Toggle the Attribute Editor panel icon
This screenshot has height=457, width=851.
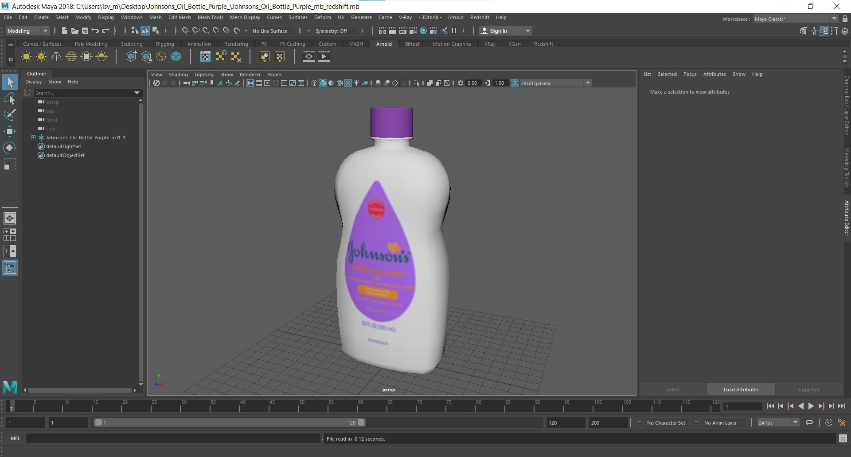pyautogui.click(x=824, y=31)
